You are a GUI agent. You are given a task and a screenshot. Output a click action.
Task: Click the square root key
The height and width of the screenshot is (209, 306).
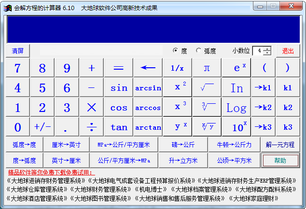click(207, 87)
